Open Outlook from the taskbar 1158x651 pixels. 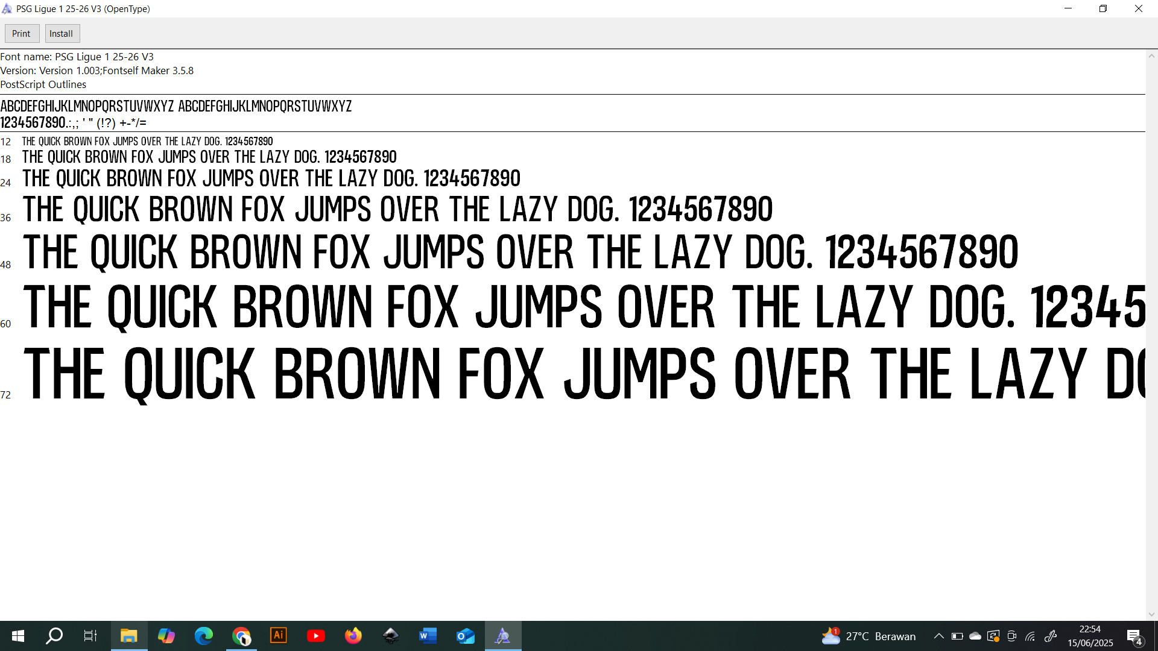[x=465, y=636]
